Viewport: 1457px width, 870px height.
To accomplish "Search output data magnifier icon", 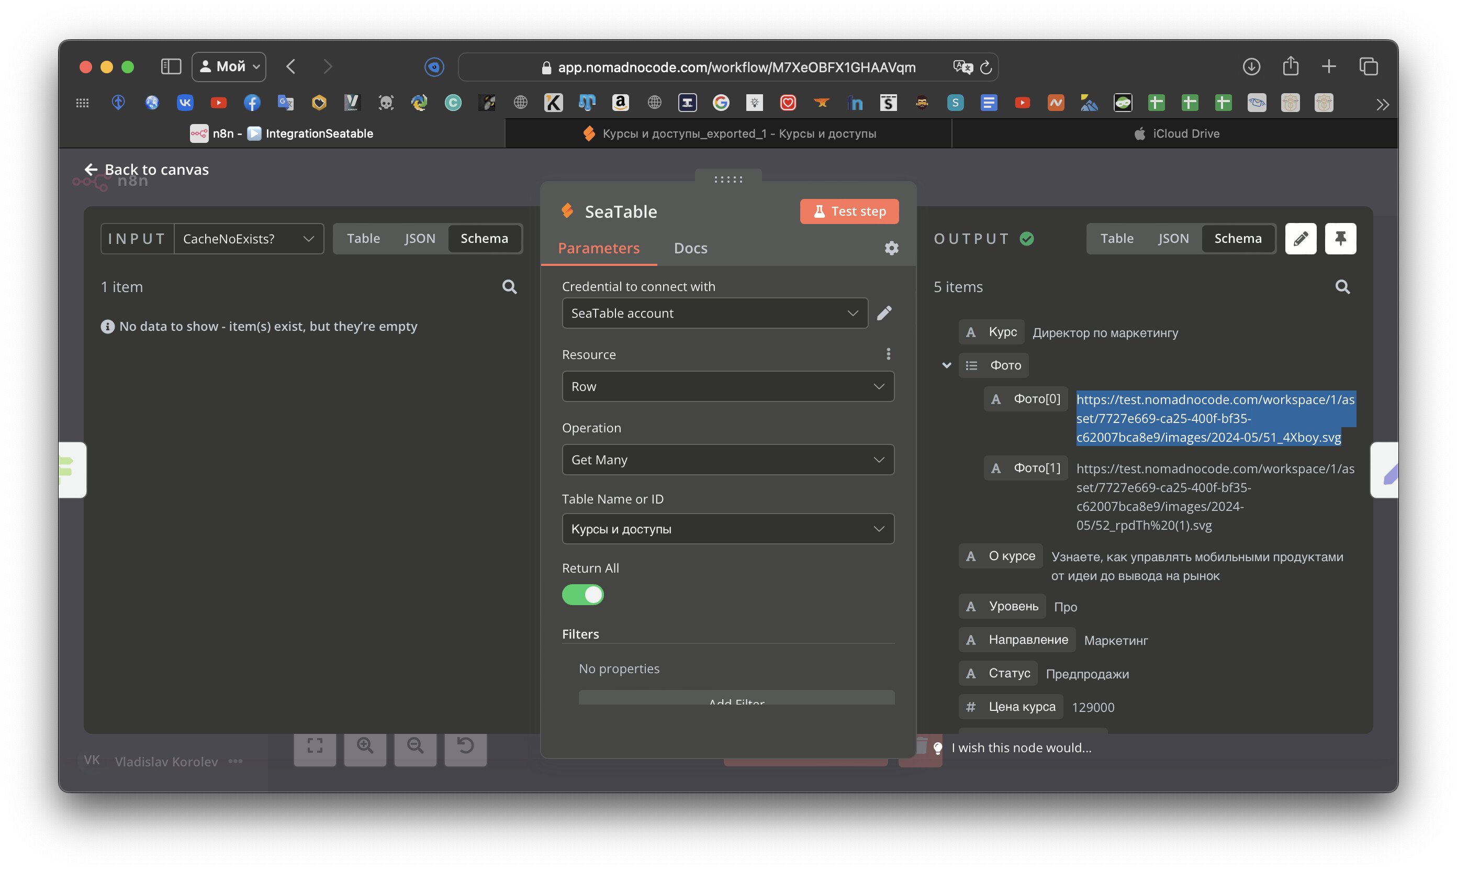I will coord(1342,287).
